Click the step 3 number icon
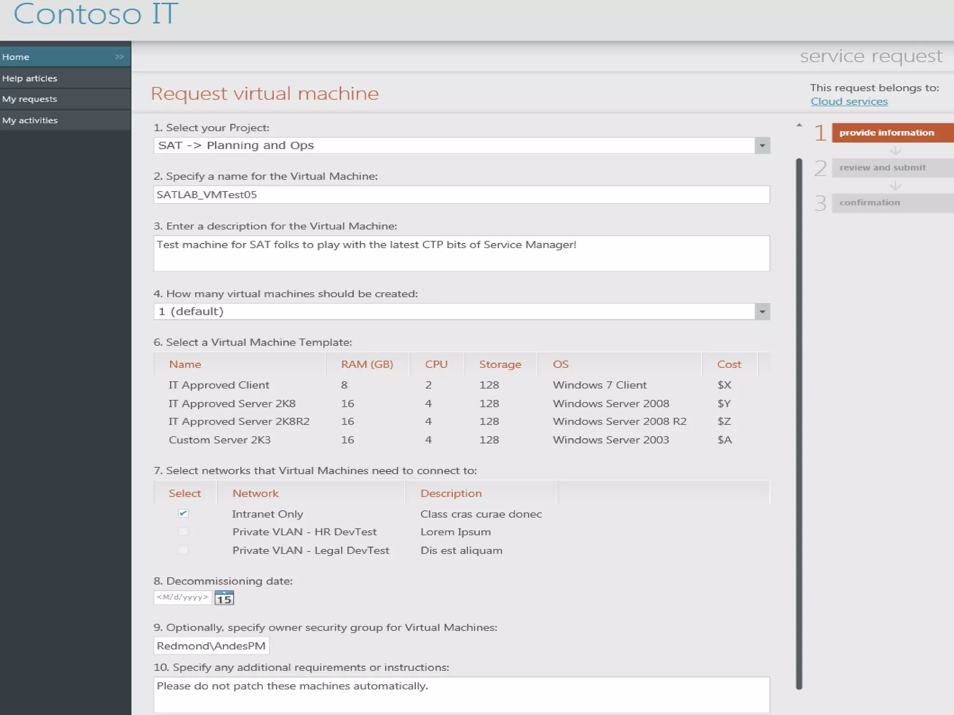The image size is (954, 715). coord(820,203)
